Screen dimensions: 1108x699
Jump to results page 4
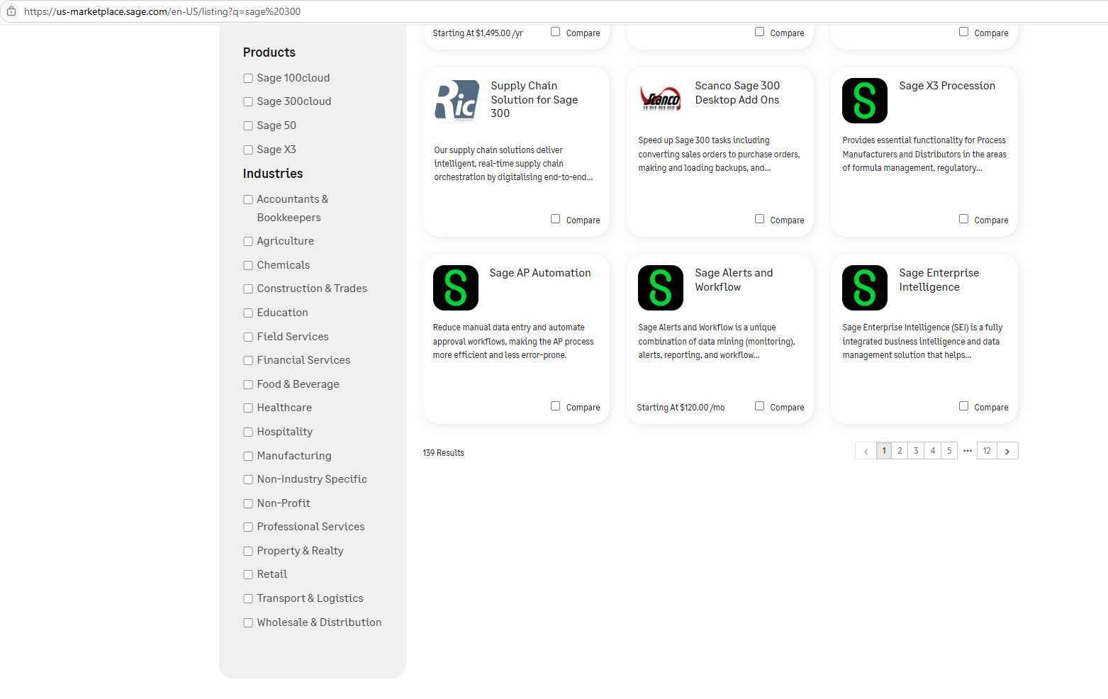point(933,451)
